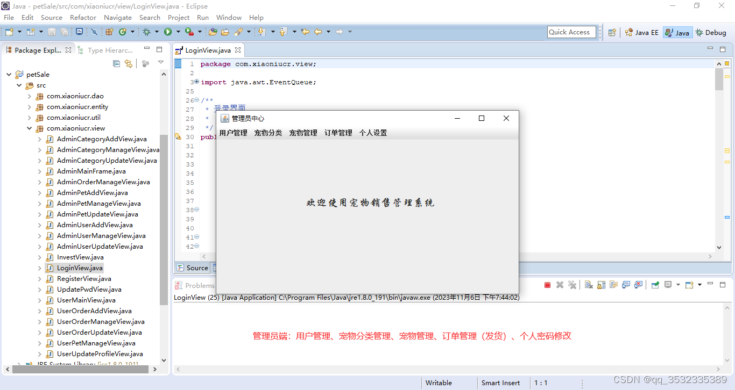Open the External Tools run icon
The height and width of the screenshot is (390, 735).
(x=189, y=32)
